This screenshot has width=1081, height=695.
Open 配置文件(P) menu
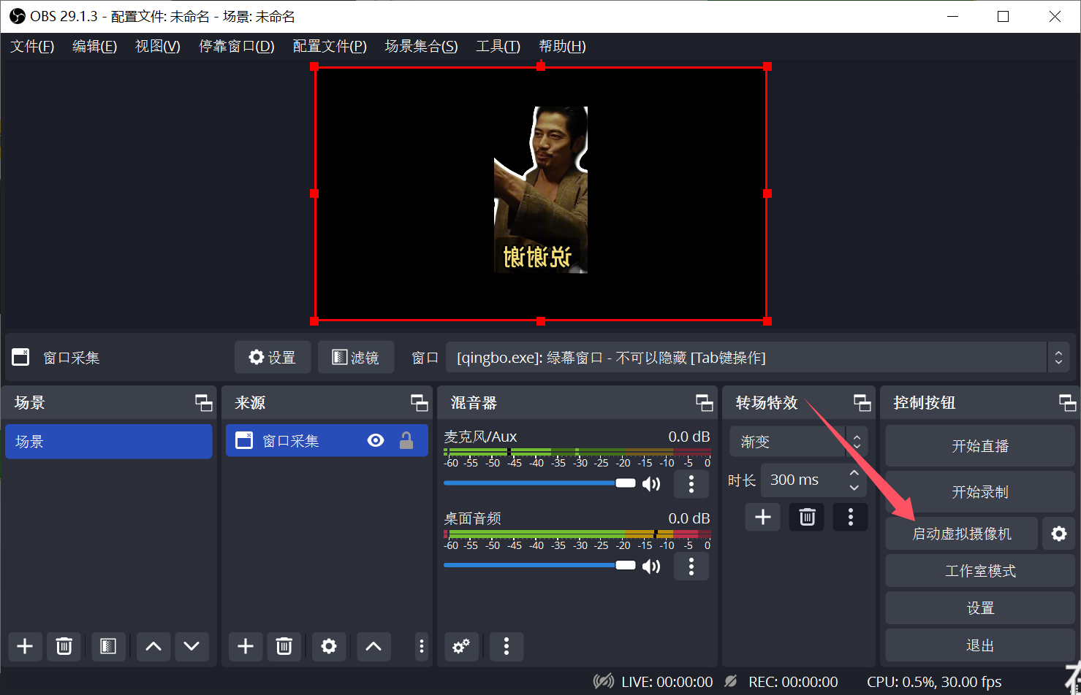pyautogui.click(x=330, y=47)
